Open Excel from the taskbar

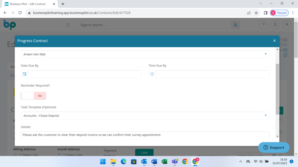pyautogui.click(x=164, y=161)
